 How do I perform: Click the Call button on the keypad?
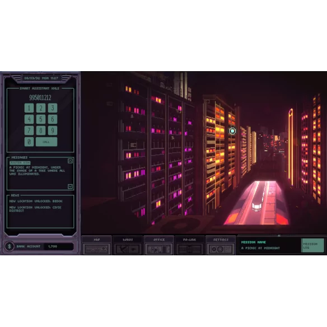(x=46, y=142)
